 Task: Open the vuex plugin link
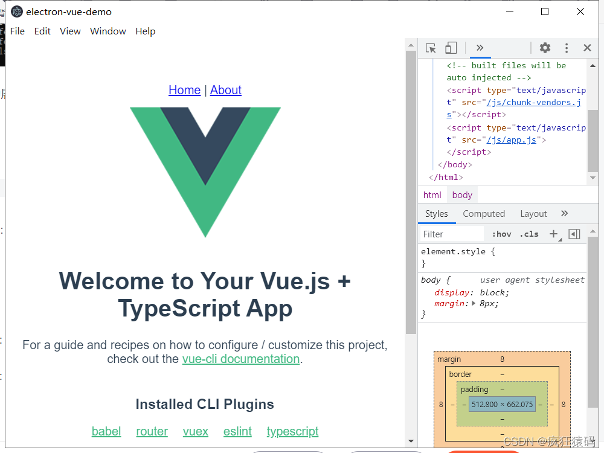pyautogui.click(x=195, y=431)
